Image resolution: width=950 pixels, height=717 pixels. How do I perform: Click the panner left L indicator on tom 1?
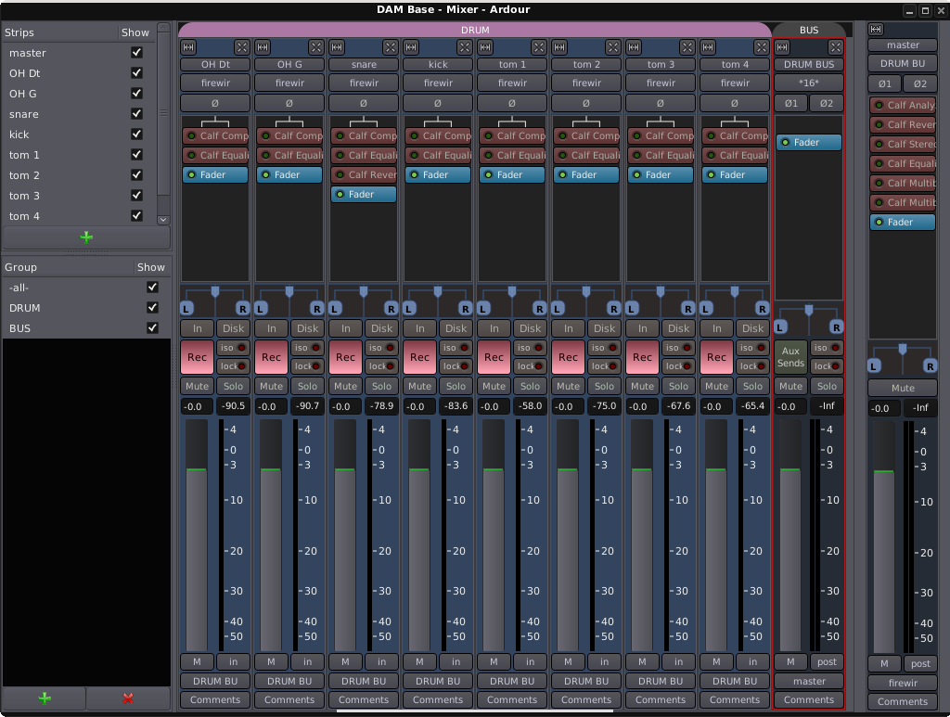(x=484, y=308)
